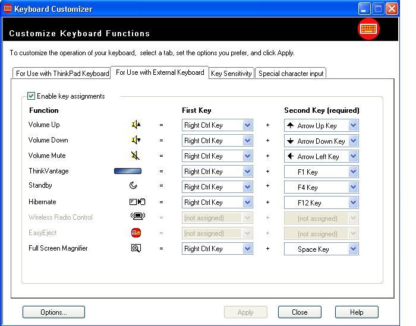Click the Help button
The image size is (416, 326).
click(x=357, y=312)
